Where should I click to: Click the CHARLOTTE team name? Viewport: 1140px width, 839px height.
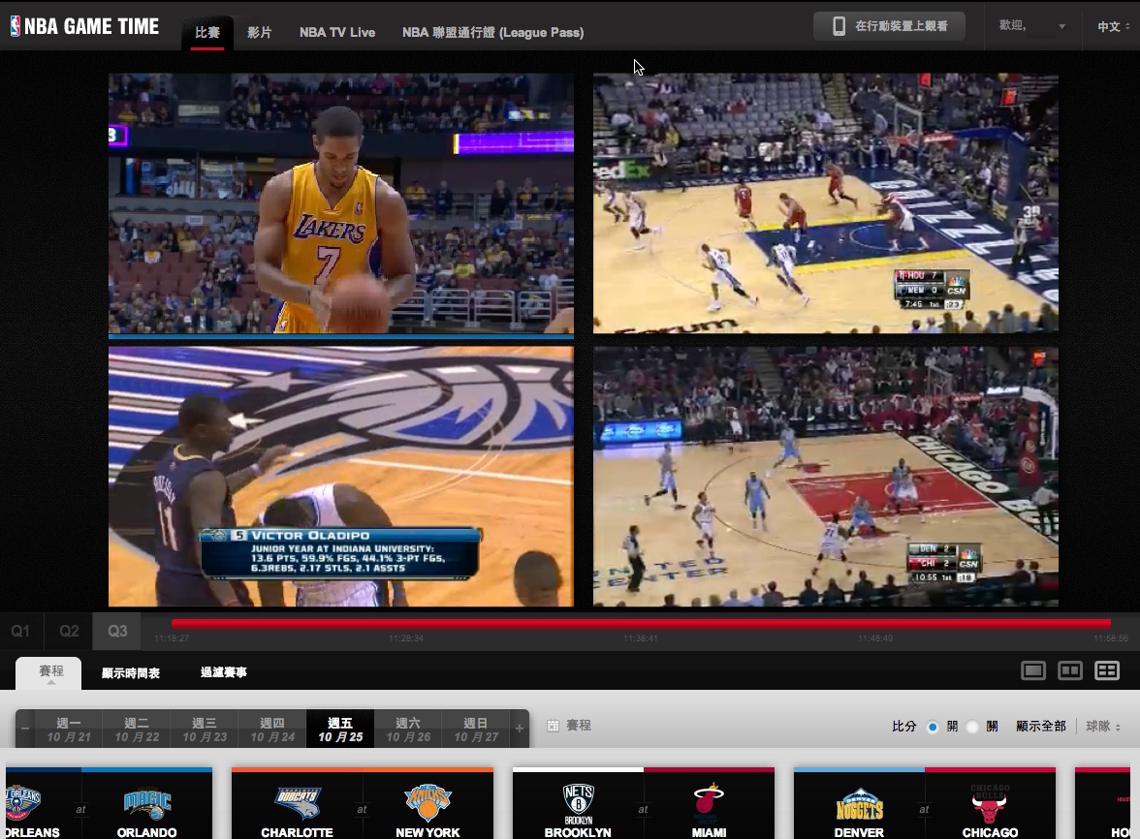tap(297, 832)
